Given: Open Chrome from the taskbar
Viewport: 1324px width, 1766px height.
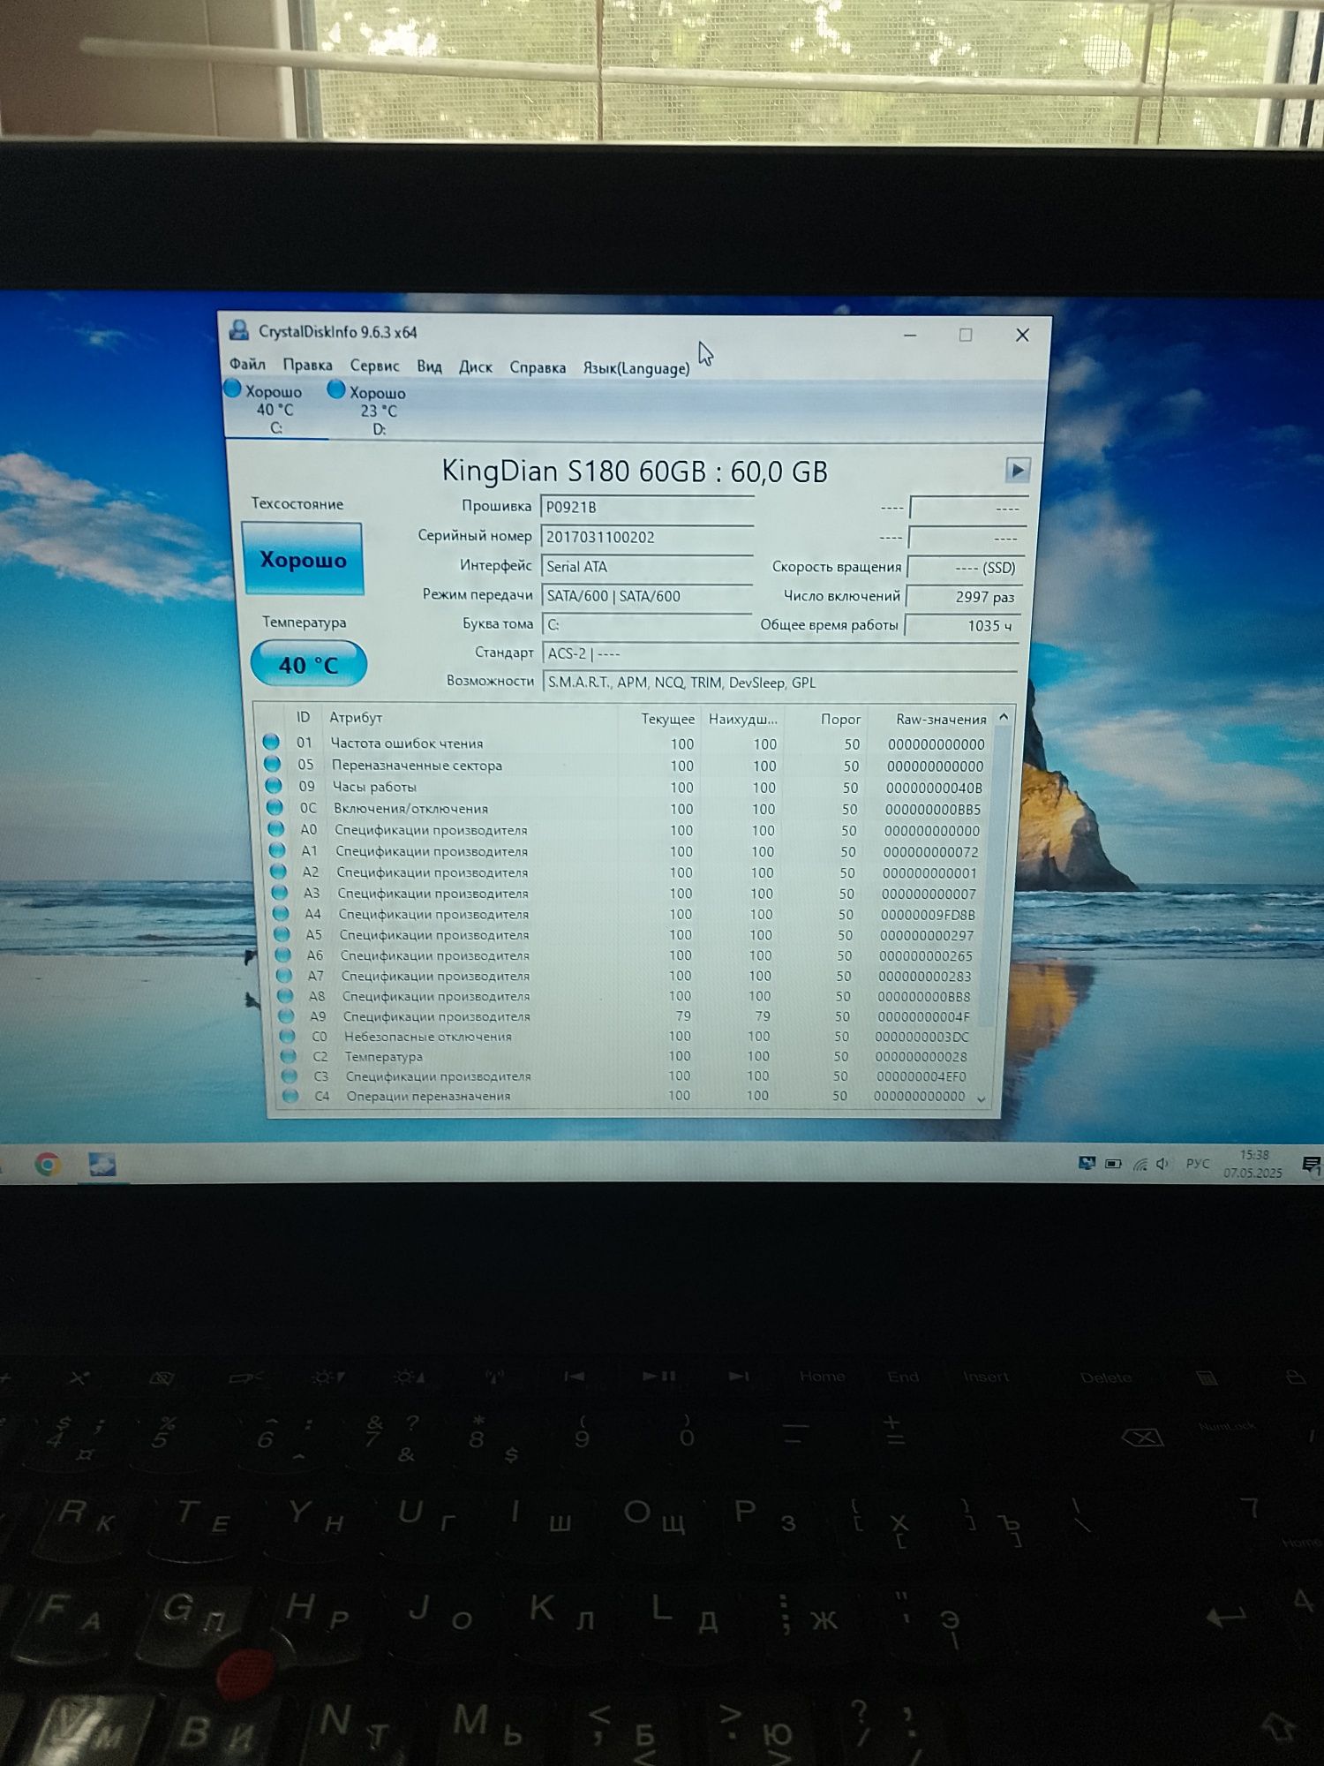Looking at the screenshot, I should pyautogui.click(x=48, y=1164).
